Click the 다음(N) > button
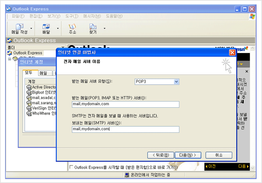Image resolution: width=262 pixels, height=183 pixels. tap(188, 155)
